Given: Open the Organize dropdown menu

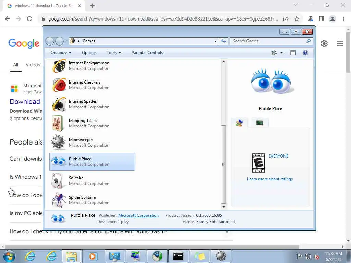Looking at the screenshot, I should click(61, 53).
